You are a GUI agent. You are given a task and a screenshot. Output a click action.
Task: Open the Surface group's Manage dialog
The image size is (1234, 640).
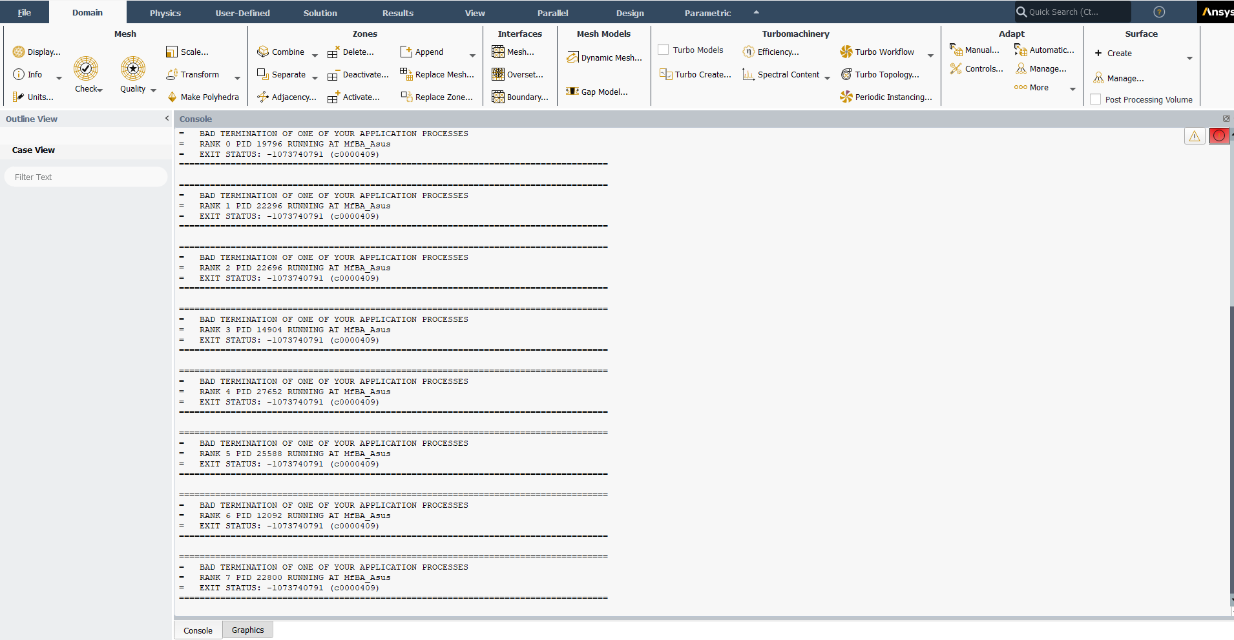pos(1118,78)
